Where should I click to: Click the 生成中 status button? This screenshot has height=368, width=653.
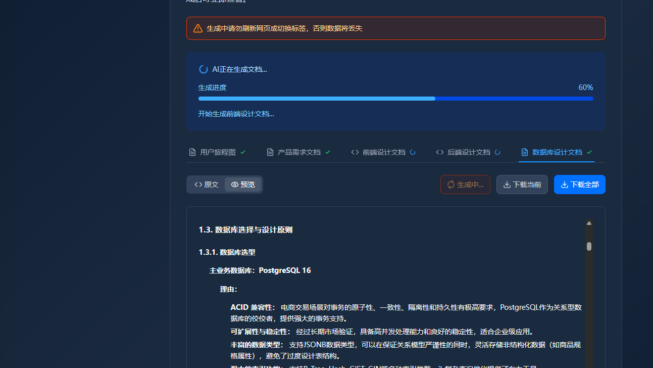click(x=465, y=185)
